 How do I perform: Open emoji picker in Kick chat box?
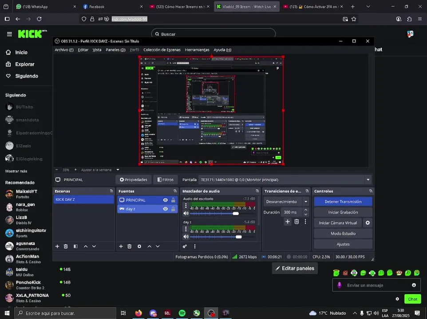[414, 285]
